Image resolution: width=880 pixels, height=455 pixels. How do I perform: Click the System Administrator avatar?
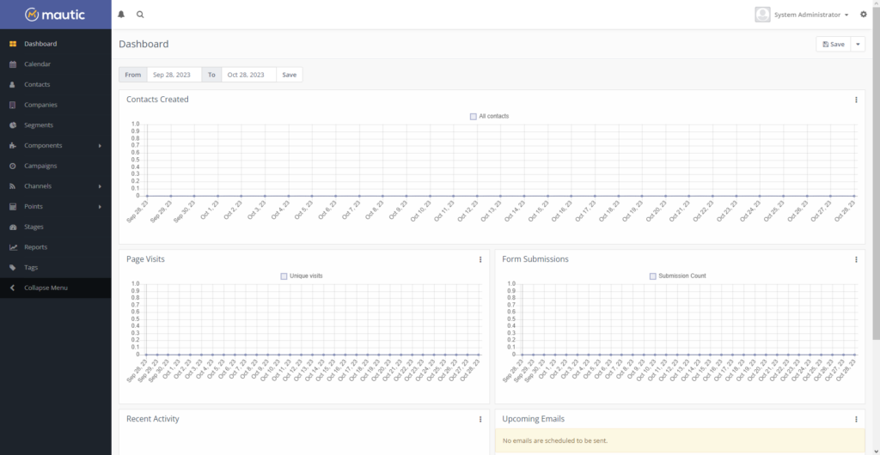[x=762, y=15]
